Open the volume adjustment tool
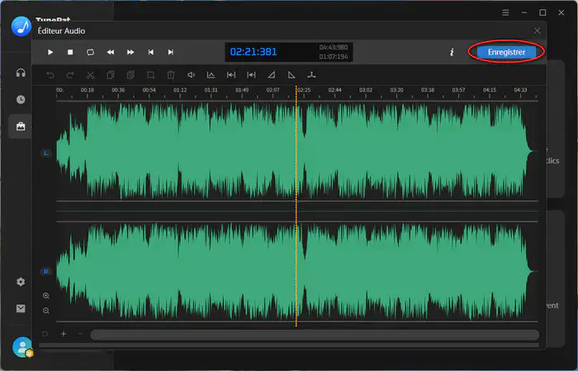 pyautogui.click(x=191, y=75)
